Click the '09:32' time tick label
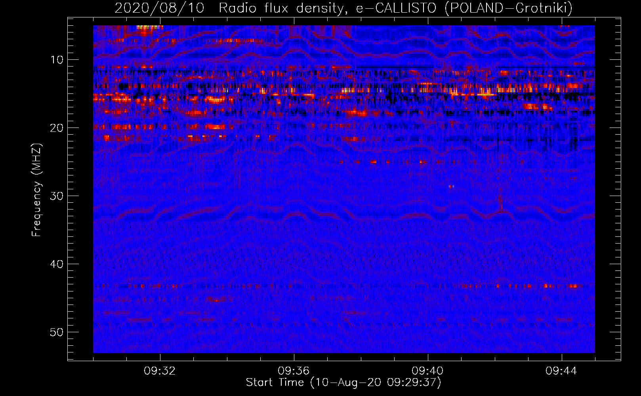The height and width of the screenshot is (396, 641). [x=160, y=371]
